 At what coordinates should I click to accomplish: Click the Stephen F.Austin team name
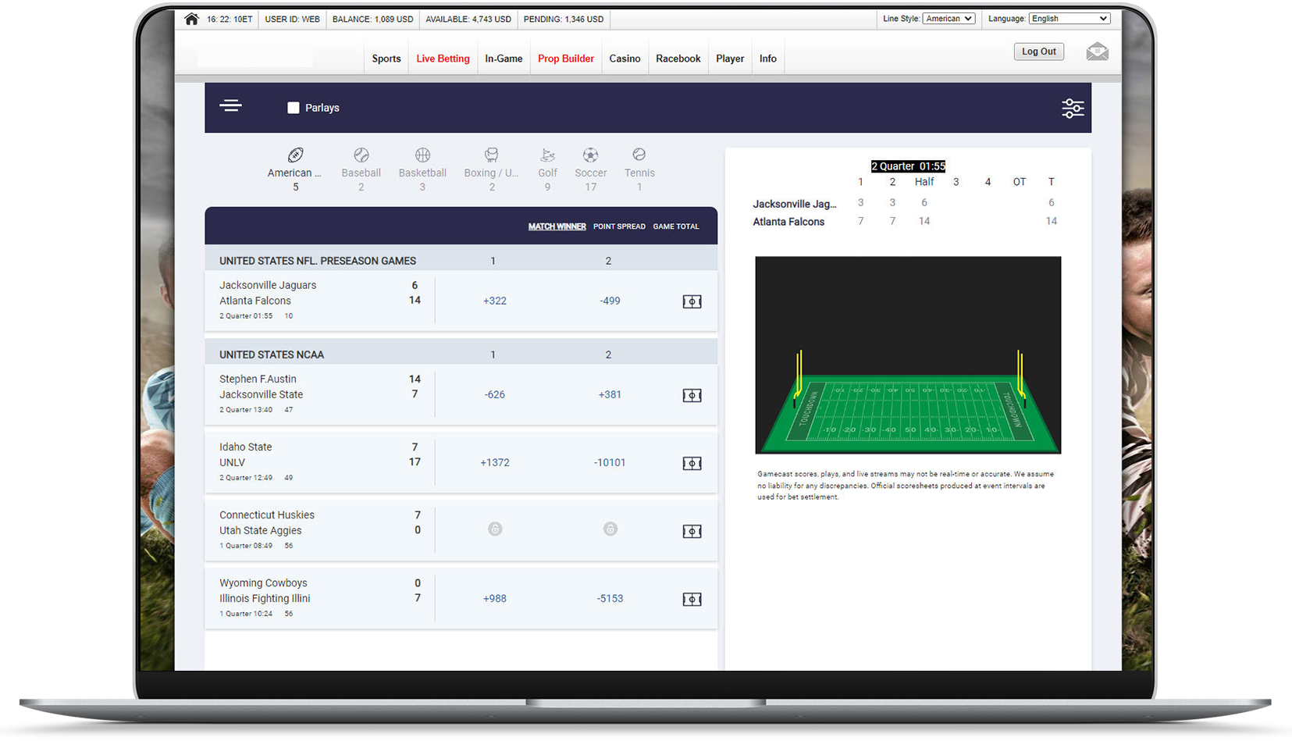click(258, 379)
